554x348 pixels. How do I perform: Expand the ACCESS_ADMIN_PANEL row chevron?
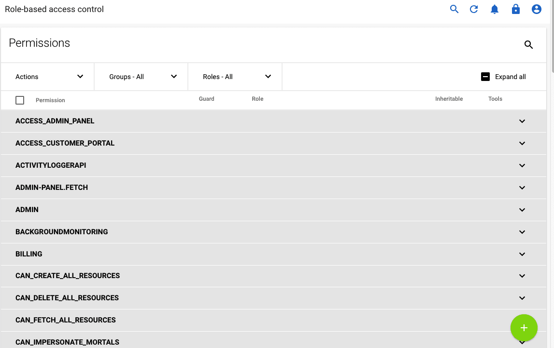click(x=522, y=121)
